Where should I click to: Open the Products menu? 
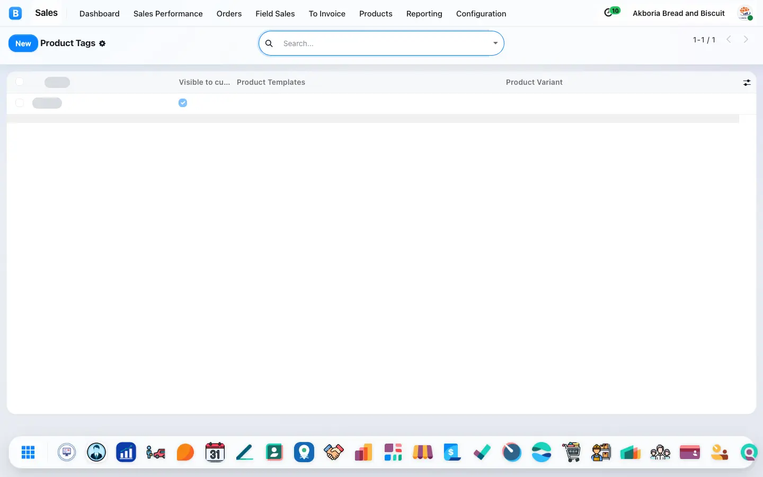click(376, 14)
